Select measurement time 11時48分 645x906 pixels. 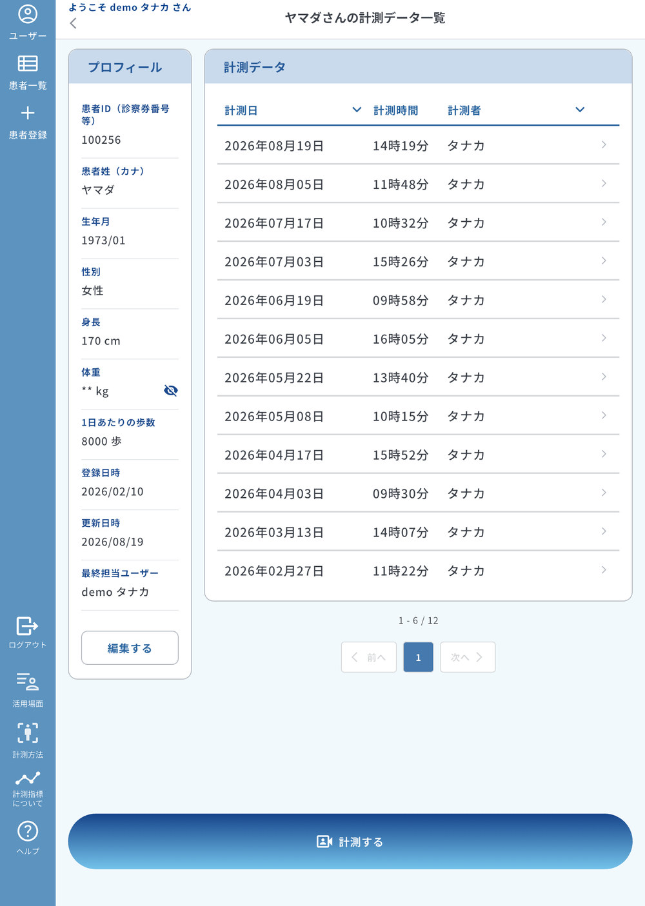(x=401, y=184)
